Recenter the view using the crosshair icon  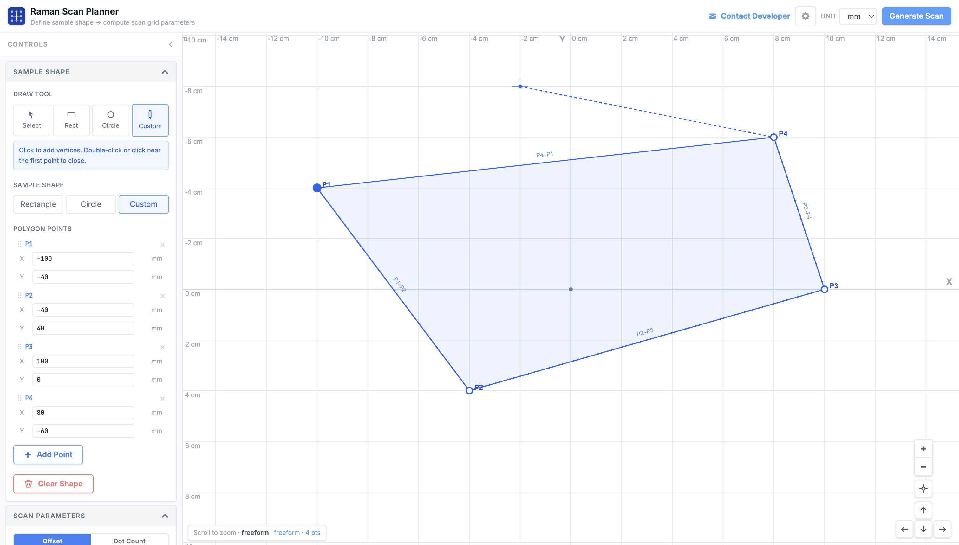(x=923, y=489)
